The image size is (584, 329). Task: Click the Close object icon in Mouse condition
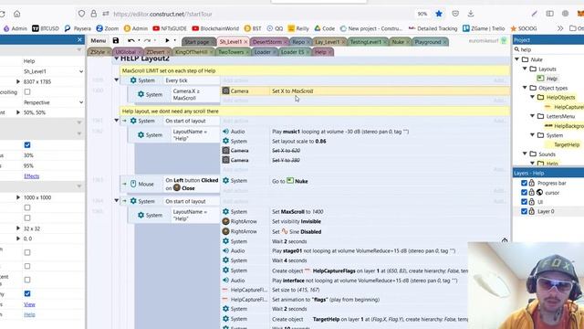177,188
